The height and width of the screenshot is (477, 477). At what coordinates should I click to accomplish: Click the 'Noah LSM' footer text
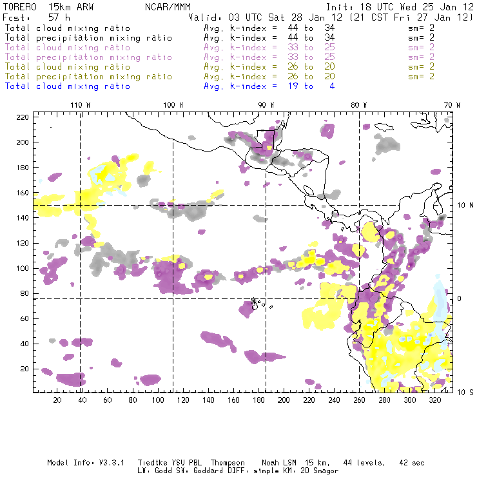(279, 463)
